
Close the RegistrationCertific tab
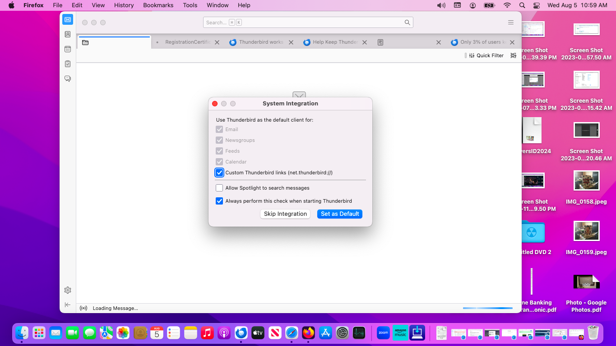tap(217, 42)
